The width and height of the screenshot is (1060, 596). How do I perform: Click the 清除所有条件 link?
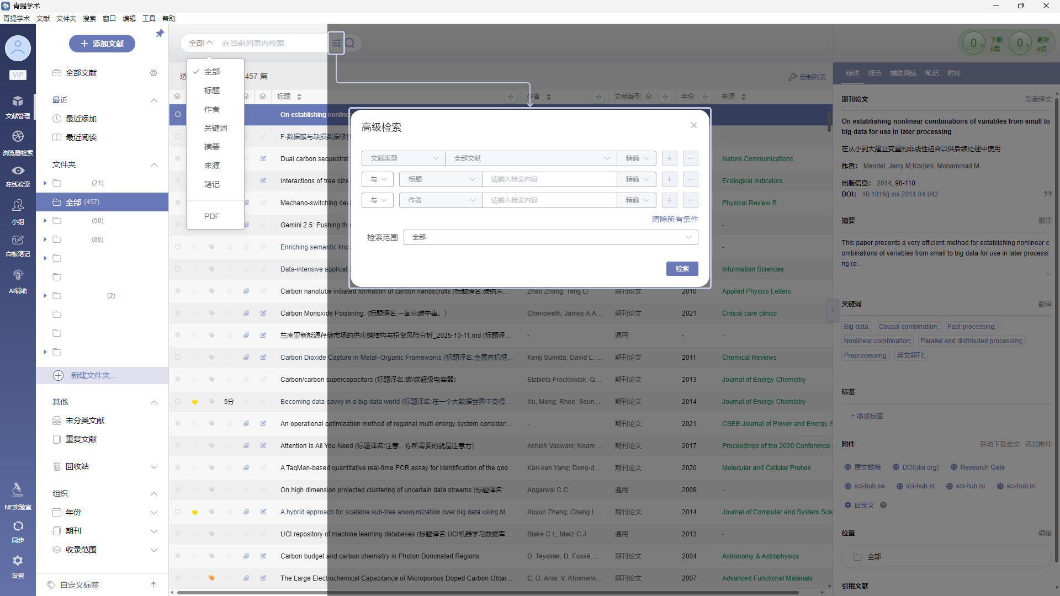[x=675, y=219]
